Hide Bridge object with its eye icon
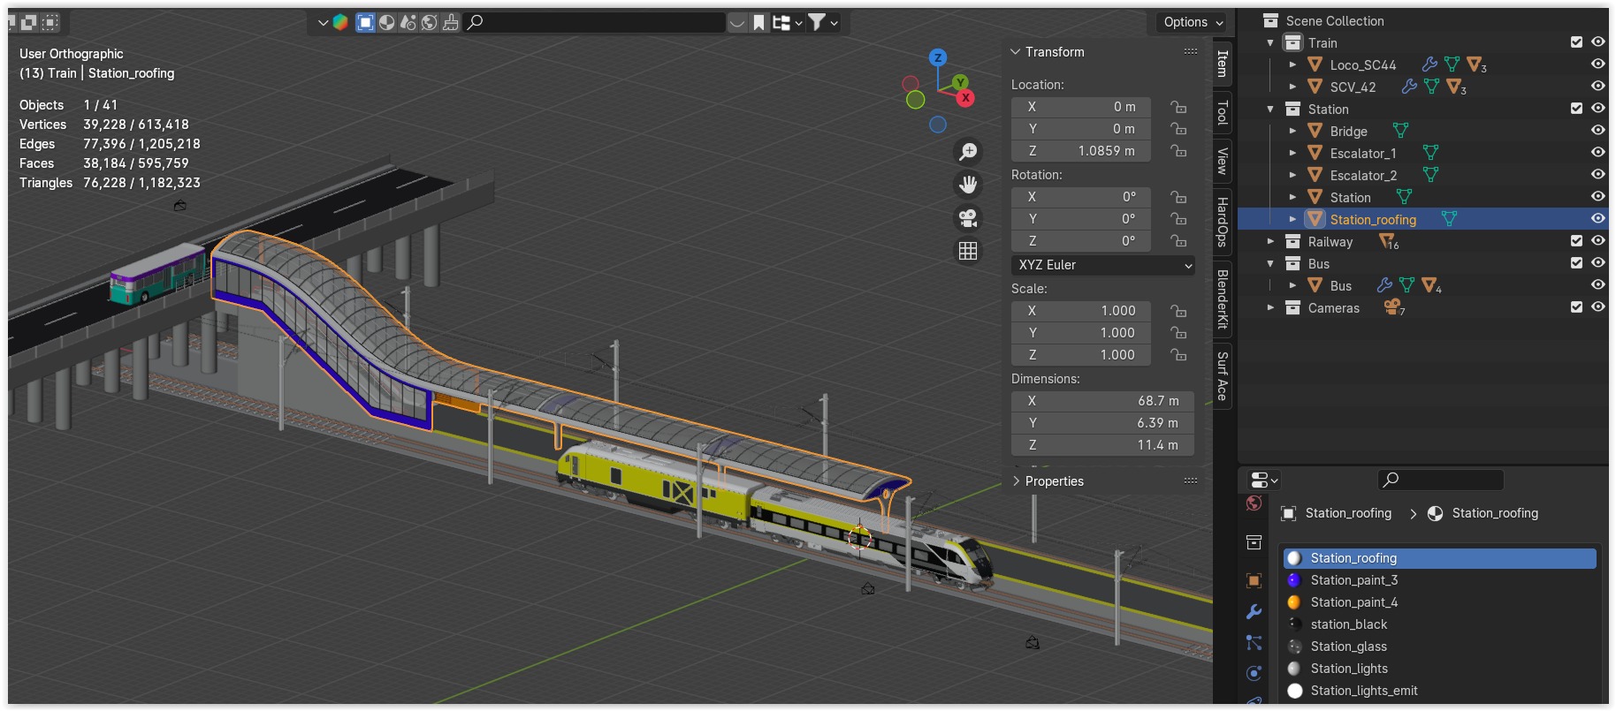Viewport: 1616px width, 711px height. (x=1597, y=131)
